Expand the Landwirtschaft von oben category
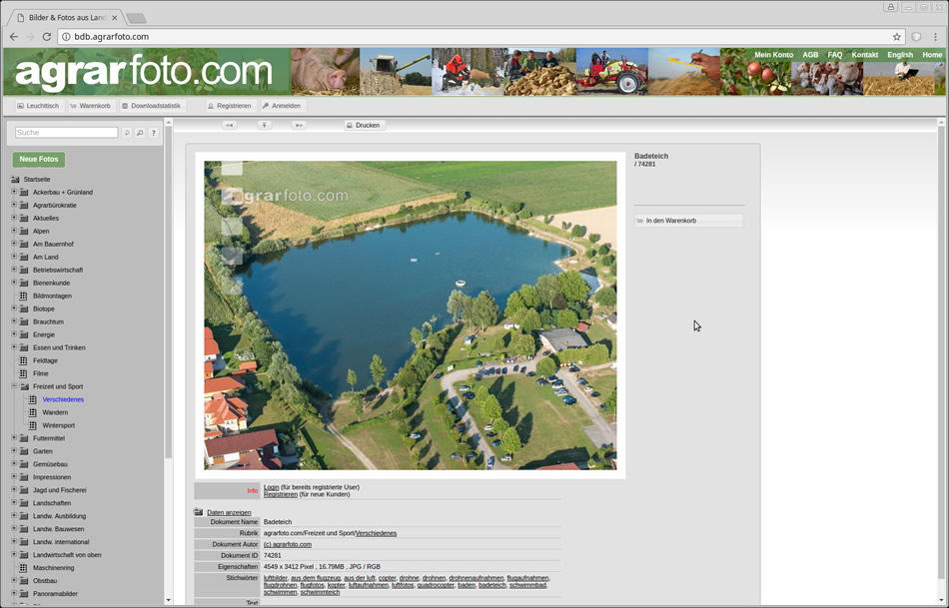 pos(14,554)
